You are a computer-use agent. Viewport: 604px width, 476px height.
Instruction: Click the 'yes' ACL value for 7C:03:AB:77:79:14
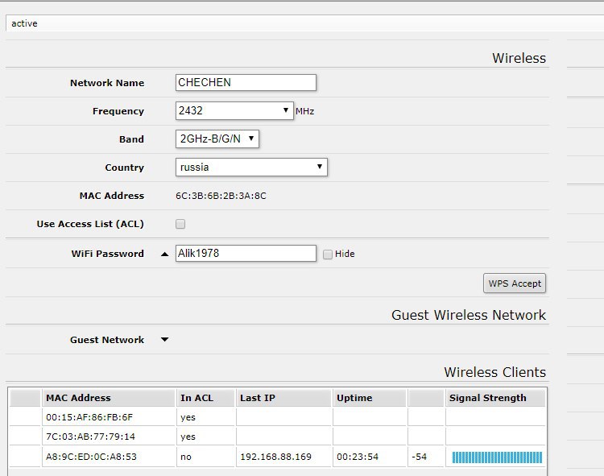(188, 437)
